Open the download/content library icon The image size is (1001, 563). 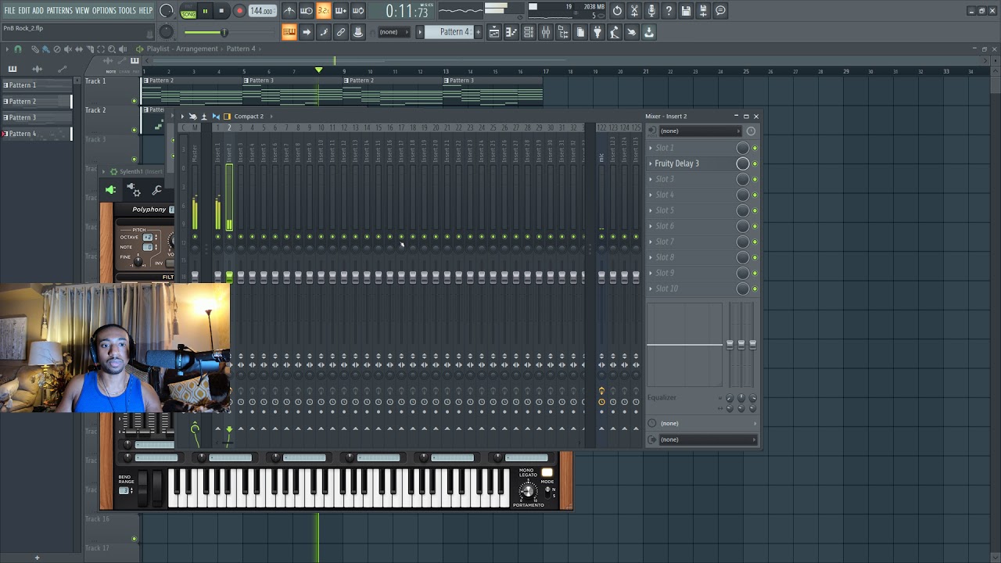(x=649, y=32)
